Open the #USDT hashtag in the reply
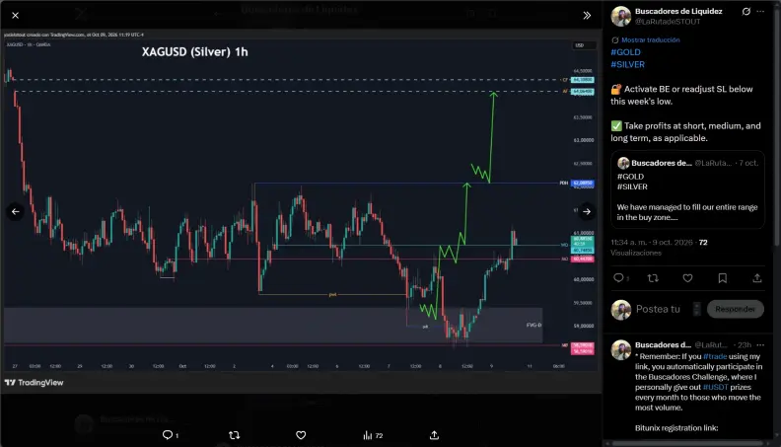The height and width of the screenshot is (447, 781). coord(715,387)
